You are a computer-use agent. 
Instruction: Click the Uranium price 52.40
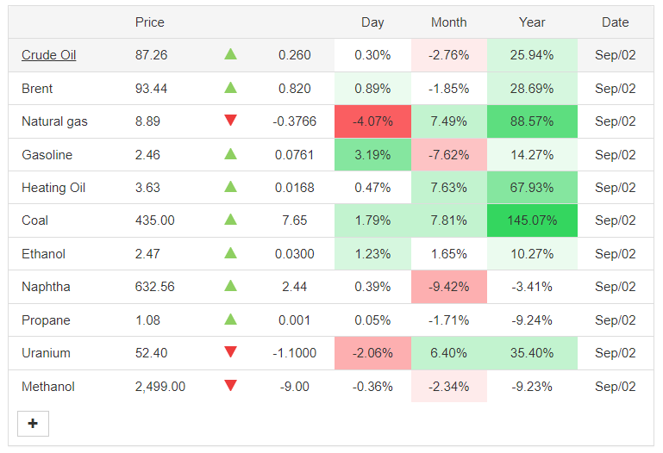[152, 353]
